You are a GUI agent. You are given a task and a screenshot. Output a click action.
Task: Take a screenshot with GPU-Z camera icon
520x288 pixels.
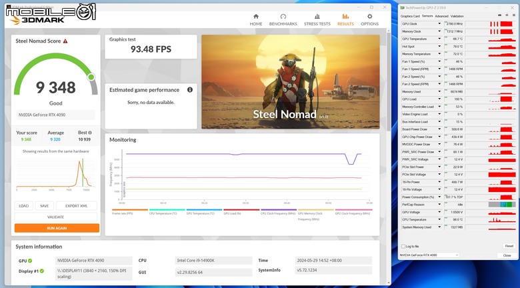(x=500, y=15)
